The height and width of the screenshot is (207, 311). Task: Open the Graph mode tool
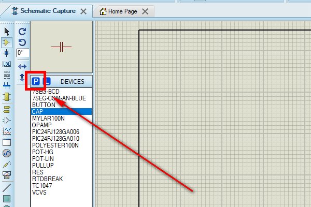(7, 131)
